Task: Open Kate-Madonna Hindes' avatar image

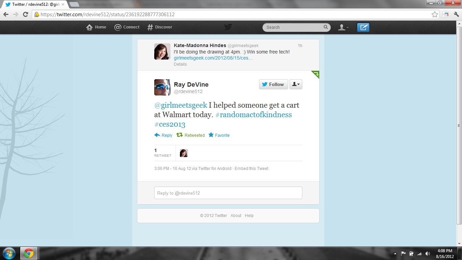Action: pyautogui.click(x=162, y=51)
